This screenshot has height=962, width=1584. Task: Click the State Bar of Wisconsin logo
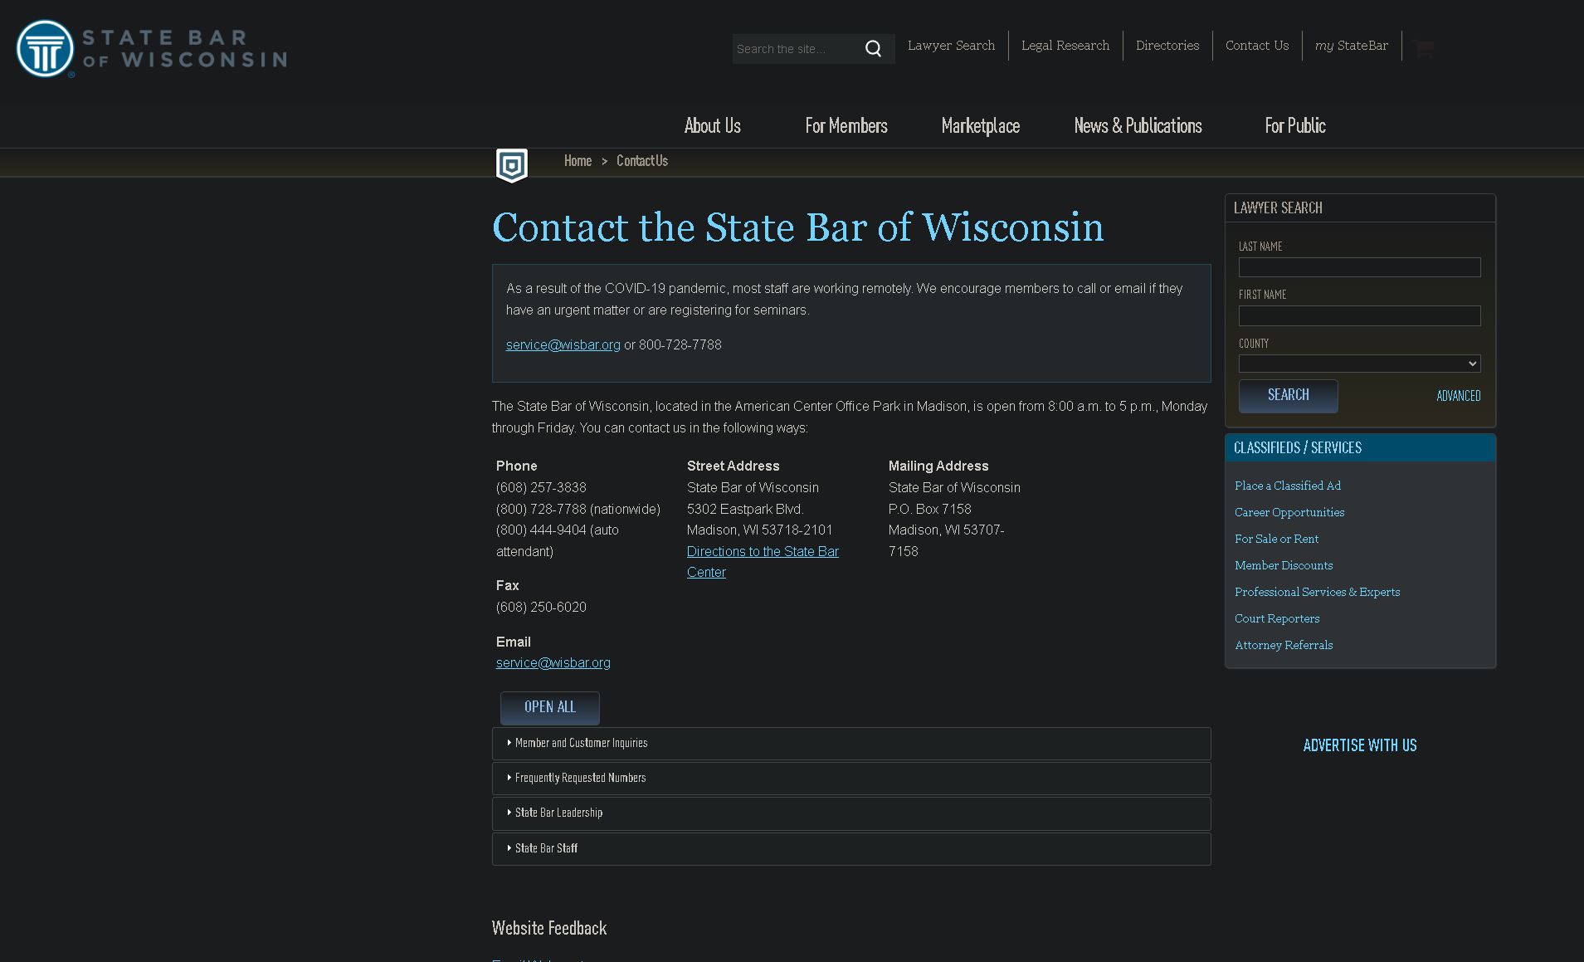[x=152, y=49]
